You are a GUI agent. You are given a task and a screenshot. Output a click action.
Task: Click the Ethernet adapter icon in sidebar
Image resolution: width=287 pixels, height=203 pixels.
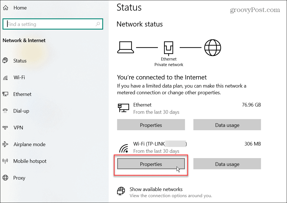6,94
